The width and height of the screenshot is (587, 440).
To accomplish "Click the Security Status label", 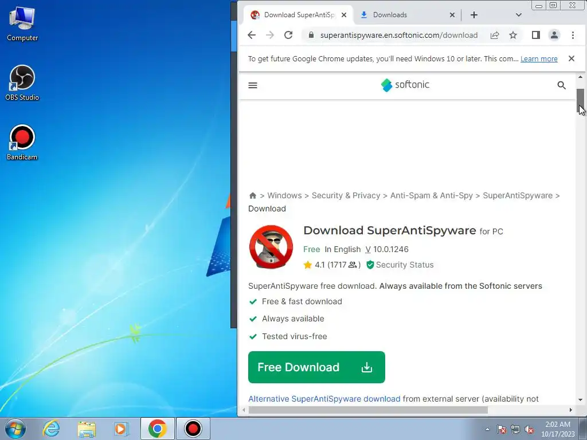I will coord(404,265).
